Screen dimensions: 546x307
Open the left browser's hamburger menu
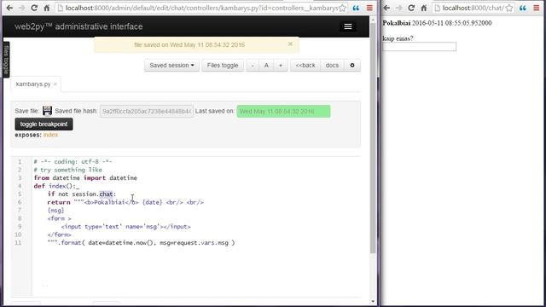coord(369,8)
